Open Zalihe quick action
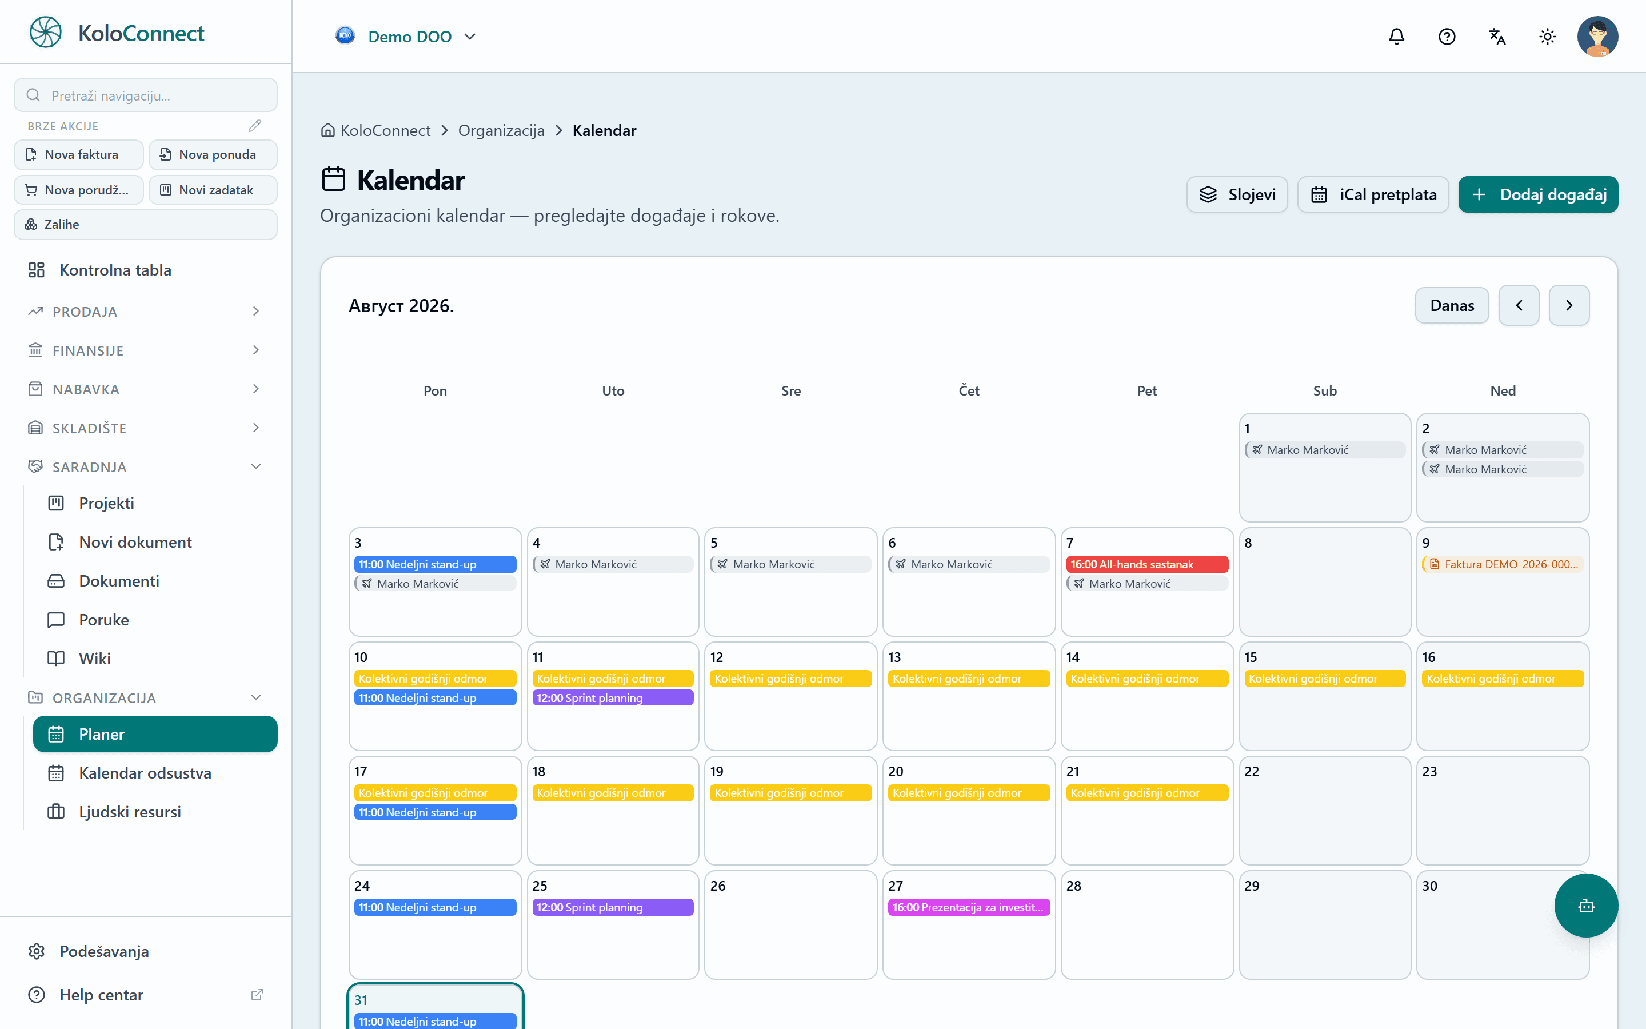The width and height of the screenshot is (1646, 1029). [146, 225]
